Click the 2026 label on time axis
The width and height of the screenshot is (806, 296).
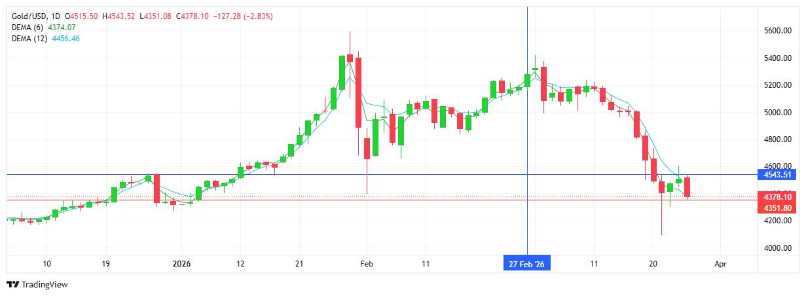coord(181,264)
